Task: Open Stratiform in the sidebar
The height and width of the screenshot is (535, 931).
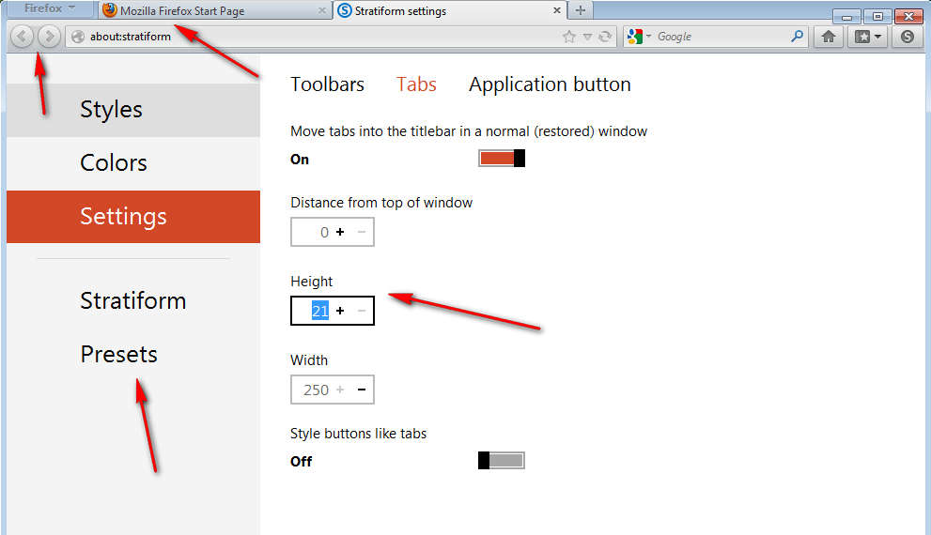Action: coord(133,300)
